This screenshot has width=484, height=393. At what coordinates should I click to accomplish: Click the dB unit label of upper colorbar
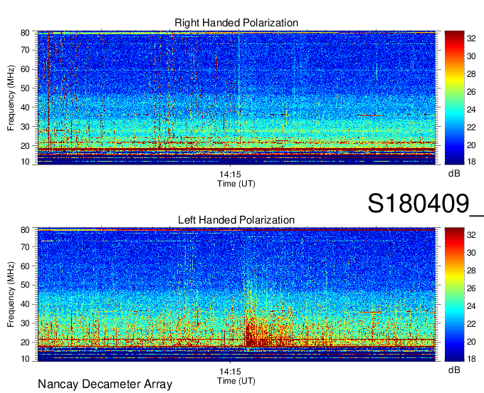(454, 174)
